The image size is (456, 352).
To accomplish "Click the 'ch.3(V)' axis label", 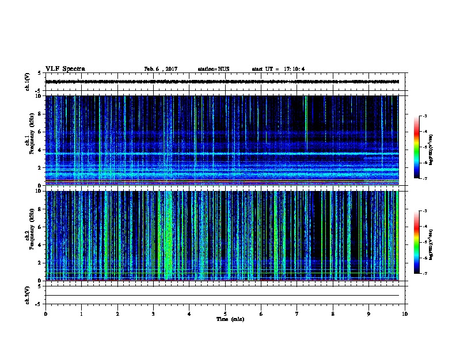I will click(x=28, y=295).
